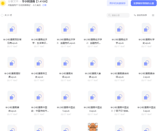Open file icon for 半小时漫画经济学.epub
Screen dimensions: 157x131
pos(120,28)
